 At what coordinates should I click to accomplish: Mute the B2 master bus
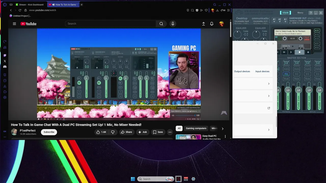[x=318, y=79]
